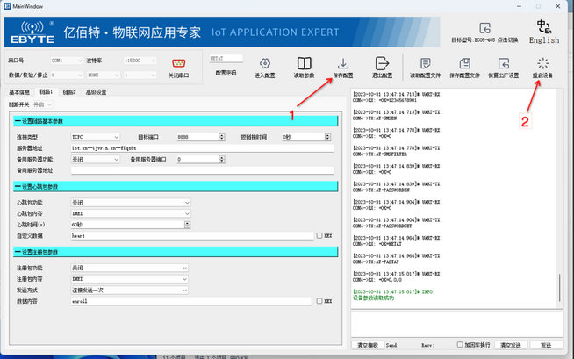The width and height of the screenshot is (574, 359).
Task: Click the 读取参数 book icon
Action: coord(304,64)
